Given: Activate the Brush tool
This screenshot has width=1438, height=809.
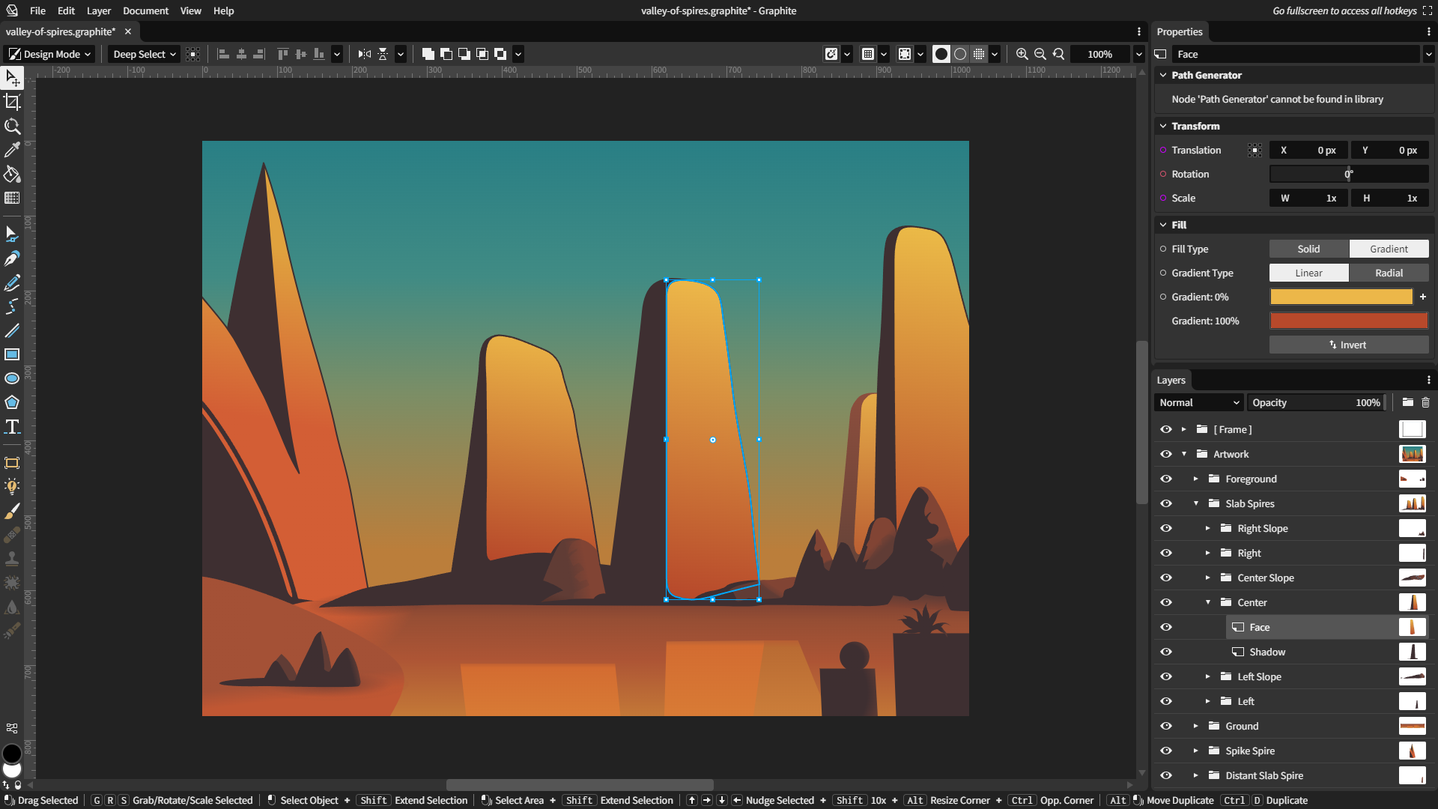Looking at the screenshot, I should click(x=12, y=512).
